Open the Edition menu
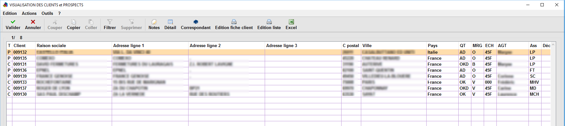This screenshot has width=565, height=126. [x=10, y=13]
